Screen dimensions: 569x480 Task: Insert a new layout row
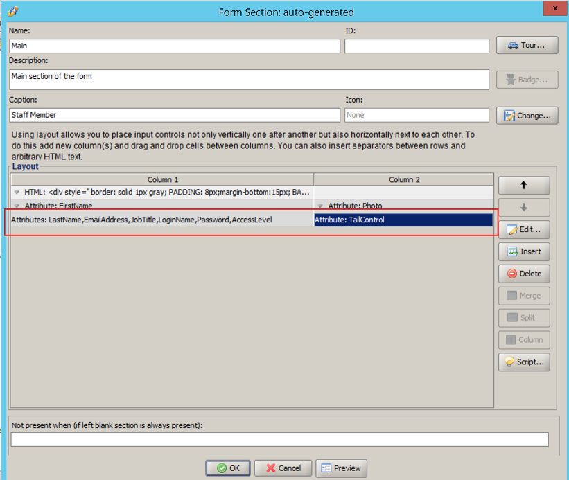524,251
